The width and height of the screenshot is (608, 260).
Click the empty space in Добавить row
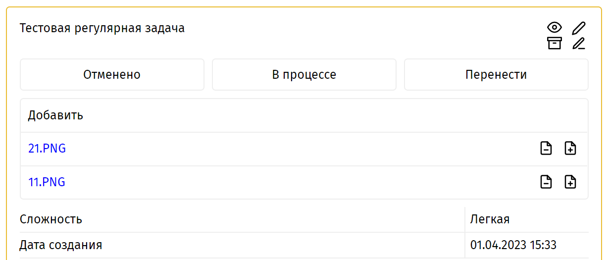(x=335, y=115)
